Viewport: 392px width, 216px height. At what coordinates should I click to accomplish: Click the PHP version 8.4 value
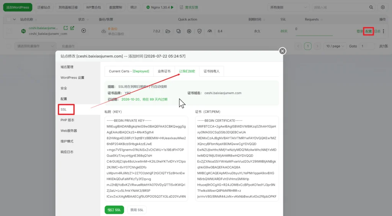220,31
